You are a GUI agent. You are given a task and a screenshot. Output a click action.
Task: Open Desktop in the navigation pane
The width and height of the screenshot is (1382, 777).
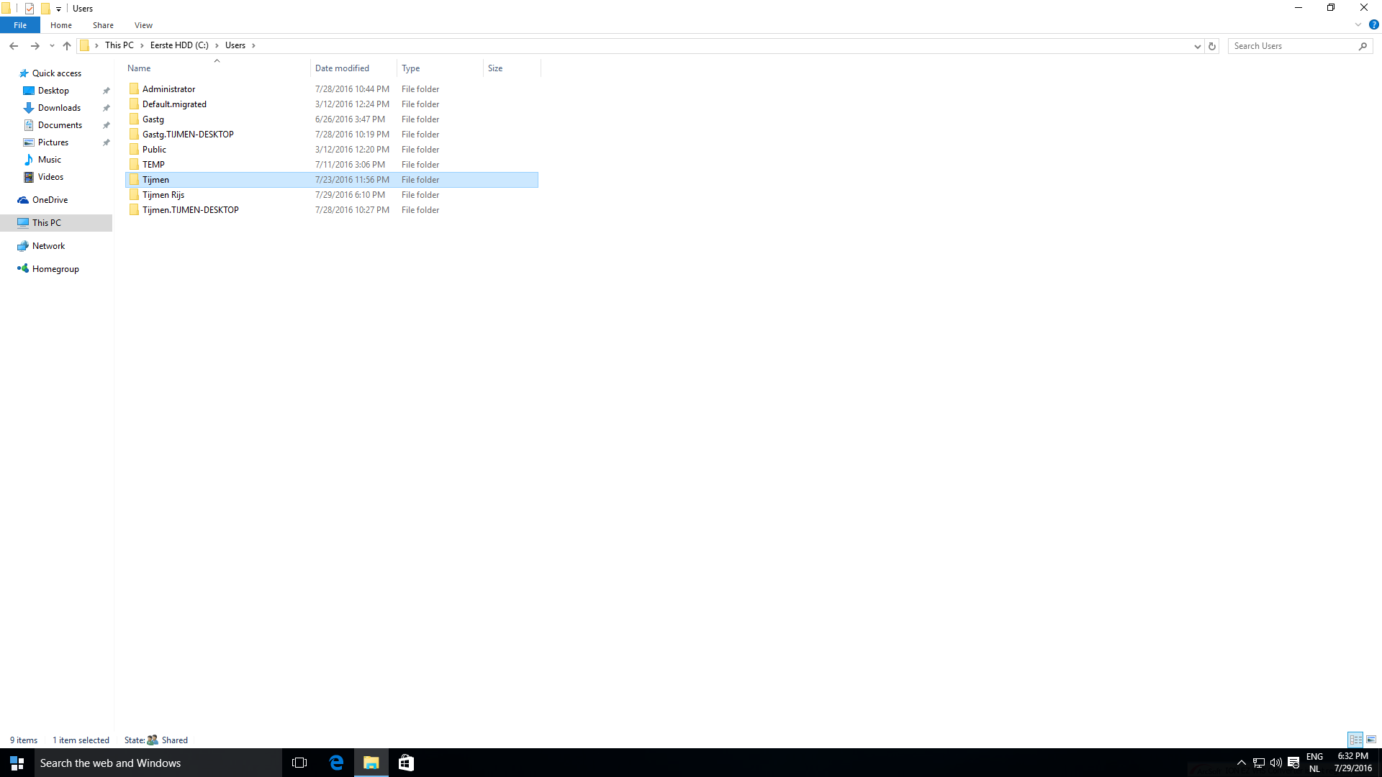click(x=53, y=91)
